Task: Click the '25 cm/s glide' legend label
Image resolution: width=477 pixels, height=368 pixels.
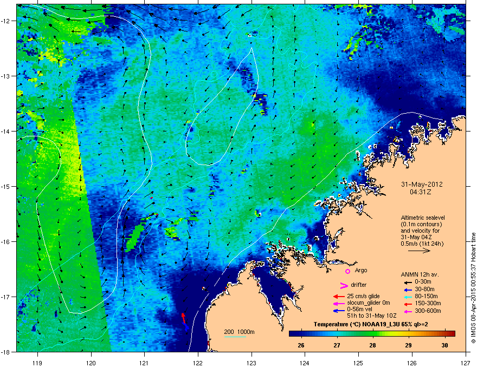Action: point(364,296)
